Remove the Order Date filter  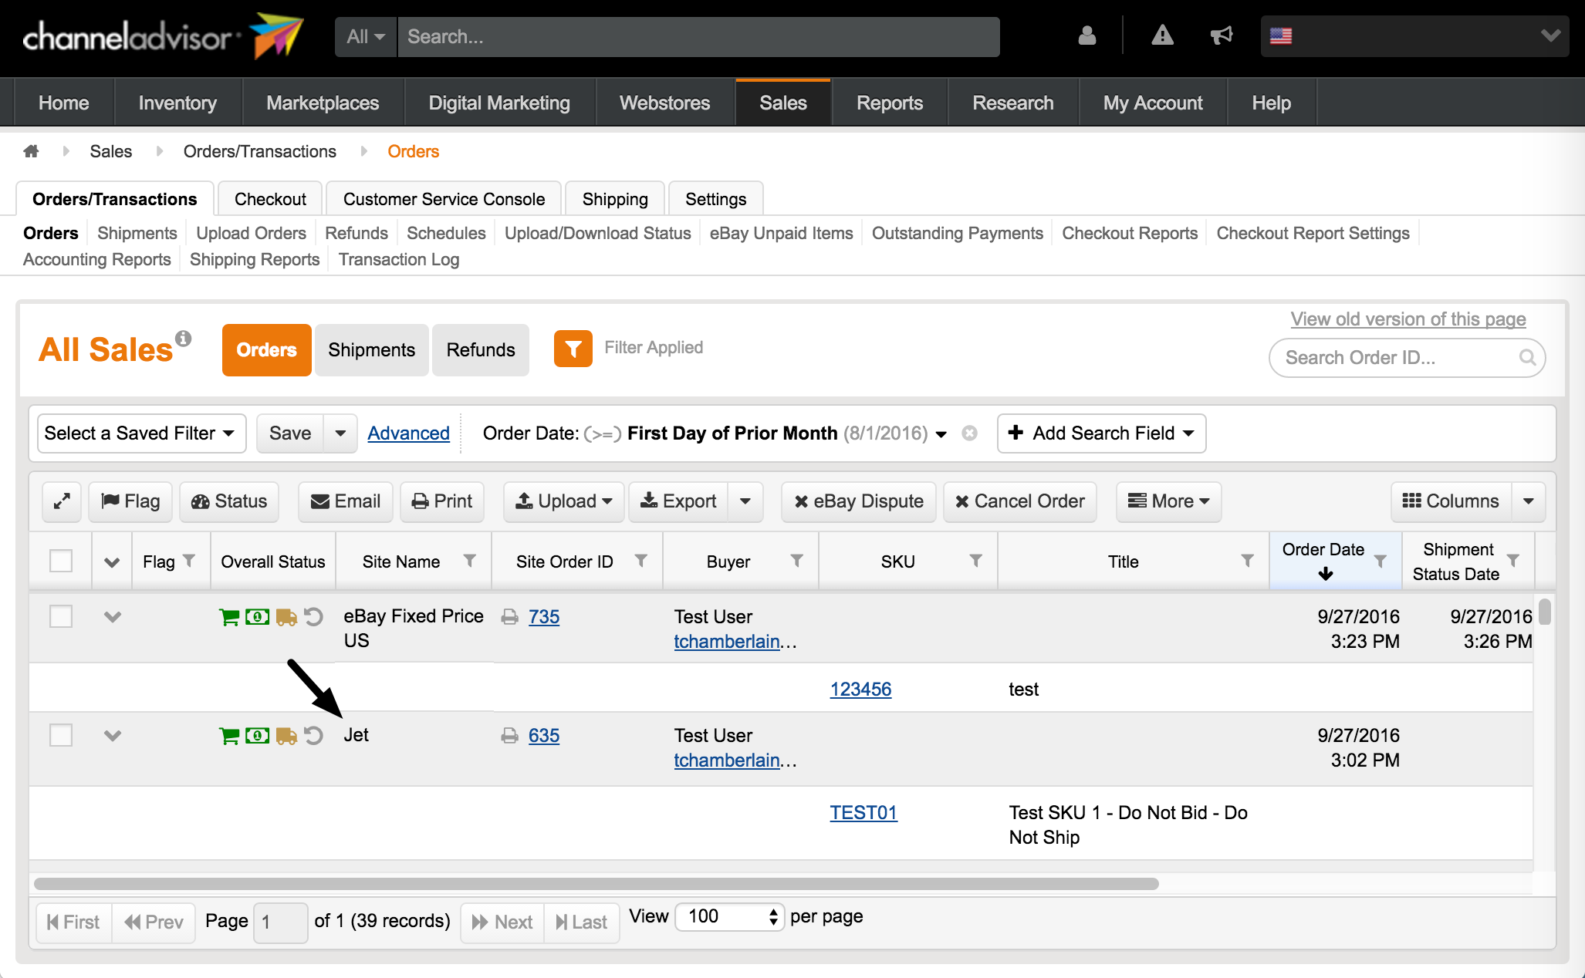970,433
